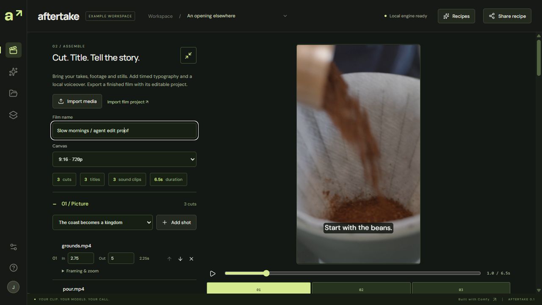Open the Assemble clapperboard view in sidebar
Image resolution: width=542 pixels, height=305 pixels.
(x=13, y=50)
